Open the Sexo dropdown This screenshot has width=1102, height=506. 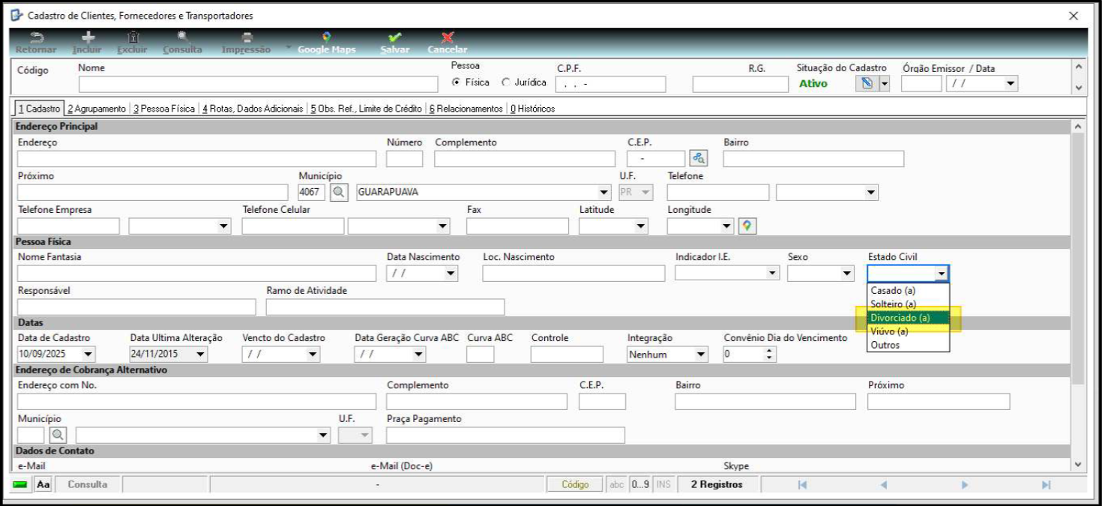847,274
